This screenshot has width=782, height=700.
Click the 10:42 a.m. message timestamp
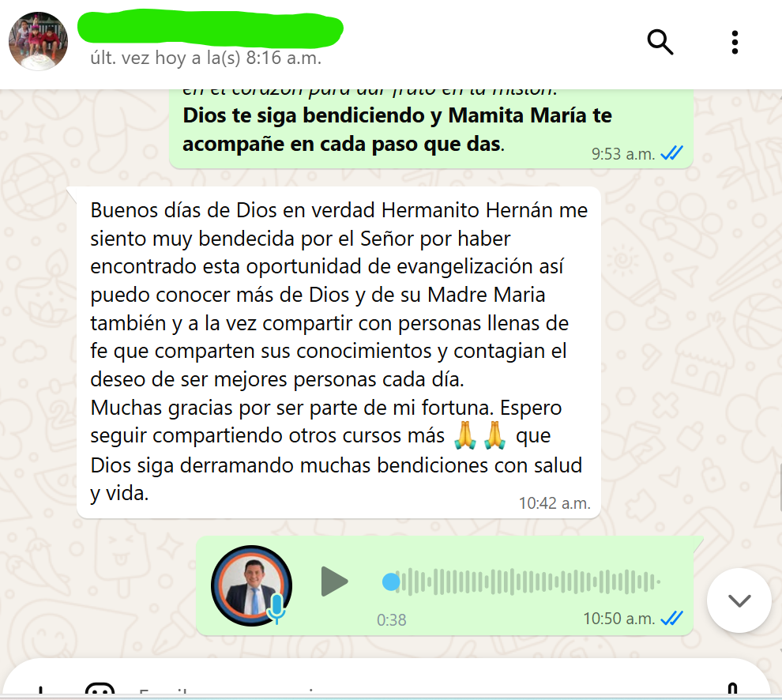(555, 503)
